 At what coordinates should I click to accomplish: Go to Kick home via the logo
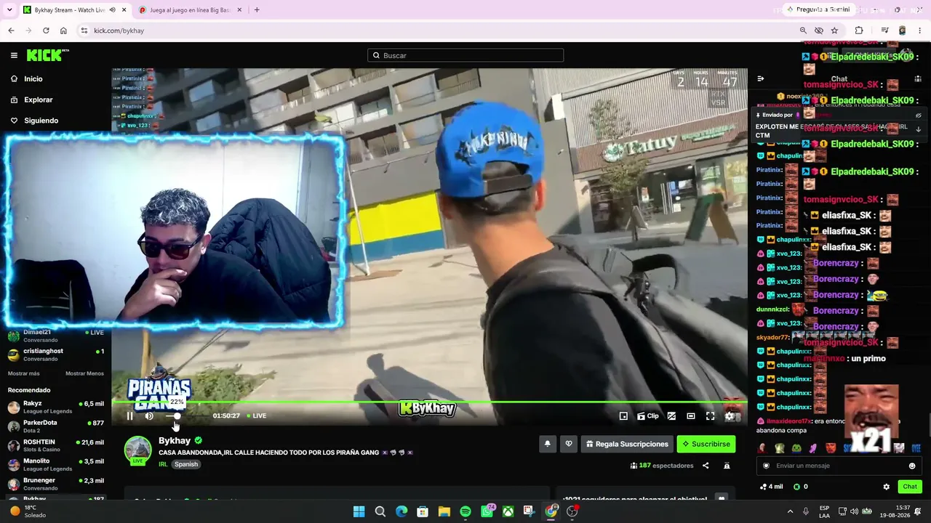coord(47,55)
